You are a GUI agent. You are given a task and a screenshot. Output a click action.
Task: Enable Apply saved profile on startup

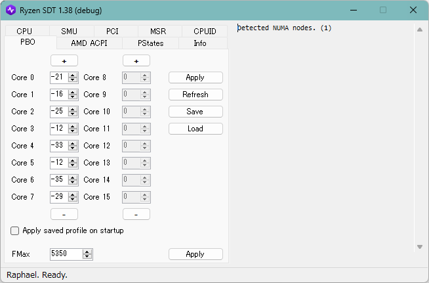[15, 231]
